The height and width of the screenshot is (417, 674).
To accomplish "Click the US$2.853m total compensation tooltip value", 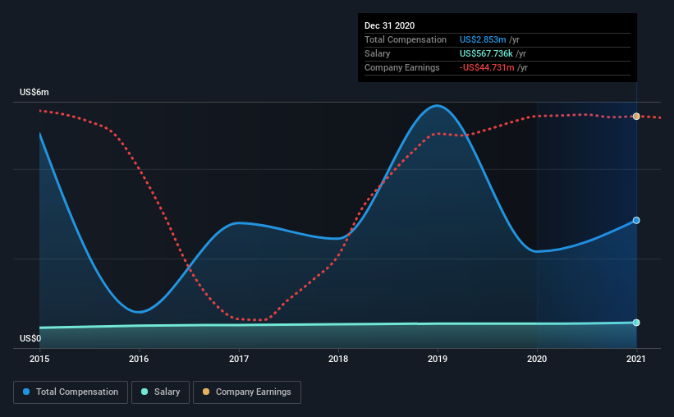I will [483, 39].
